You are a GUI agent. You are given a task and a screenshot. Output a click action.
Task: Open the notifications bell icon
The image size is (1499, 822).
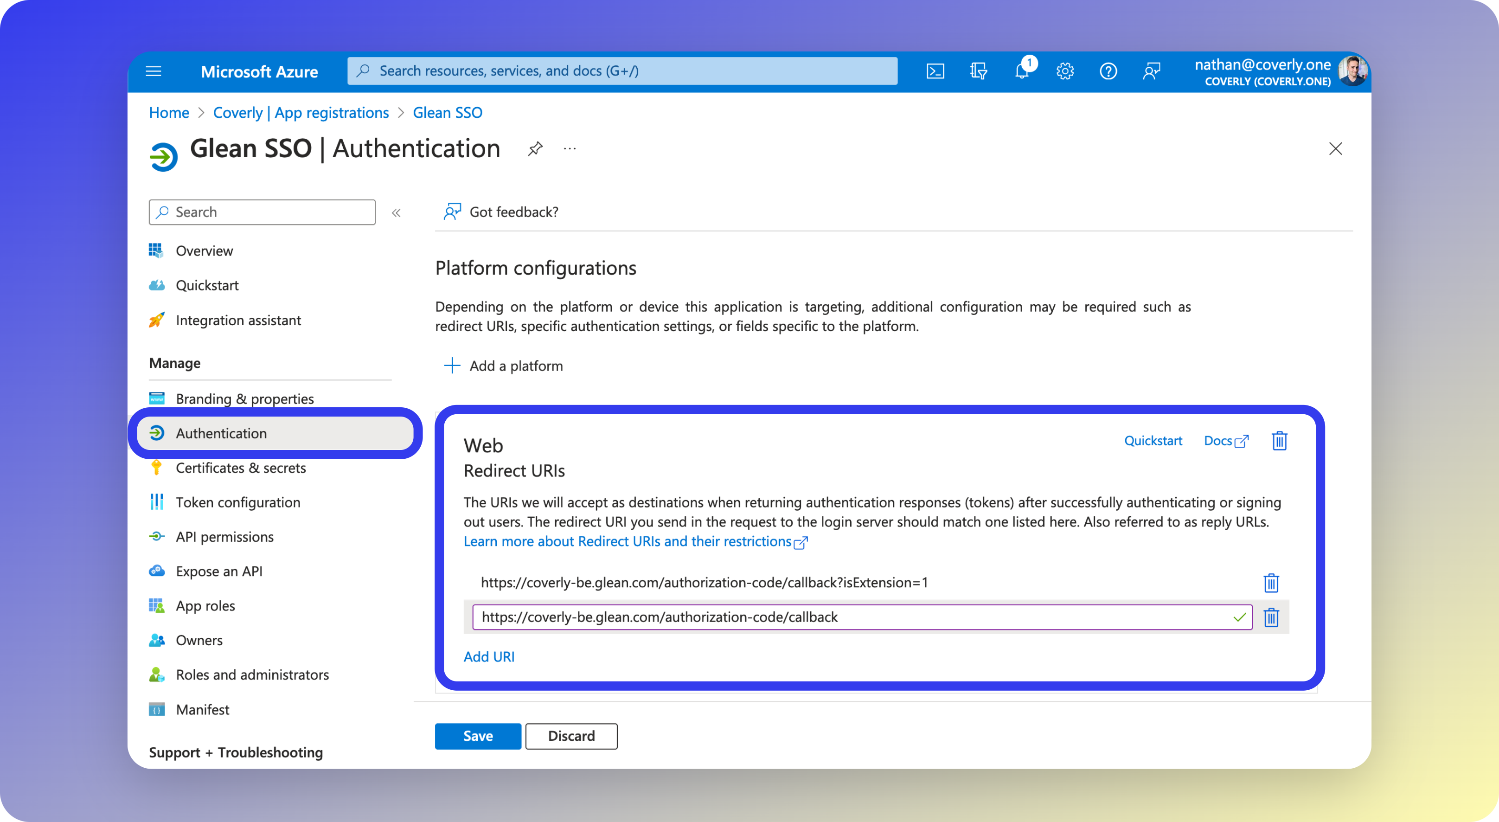pos(1022,71)
